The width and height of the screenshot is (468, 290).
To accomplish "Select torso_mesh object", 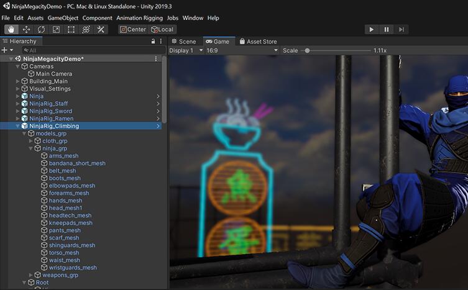I will [x=64, y=253].
